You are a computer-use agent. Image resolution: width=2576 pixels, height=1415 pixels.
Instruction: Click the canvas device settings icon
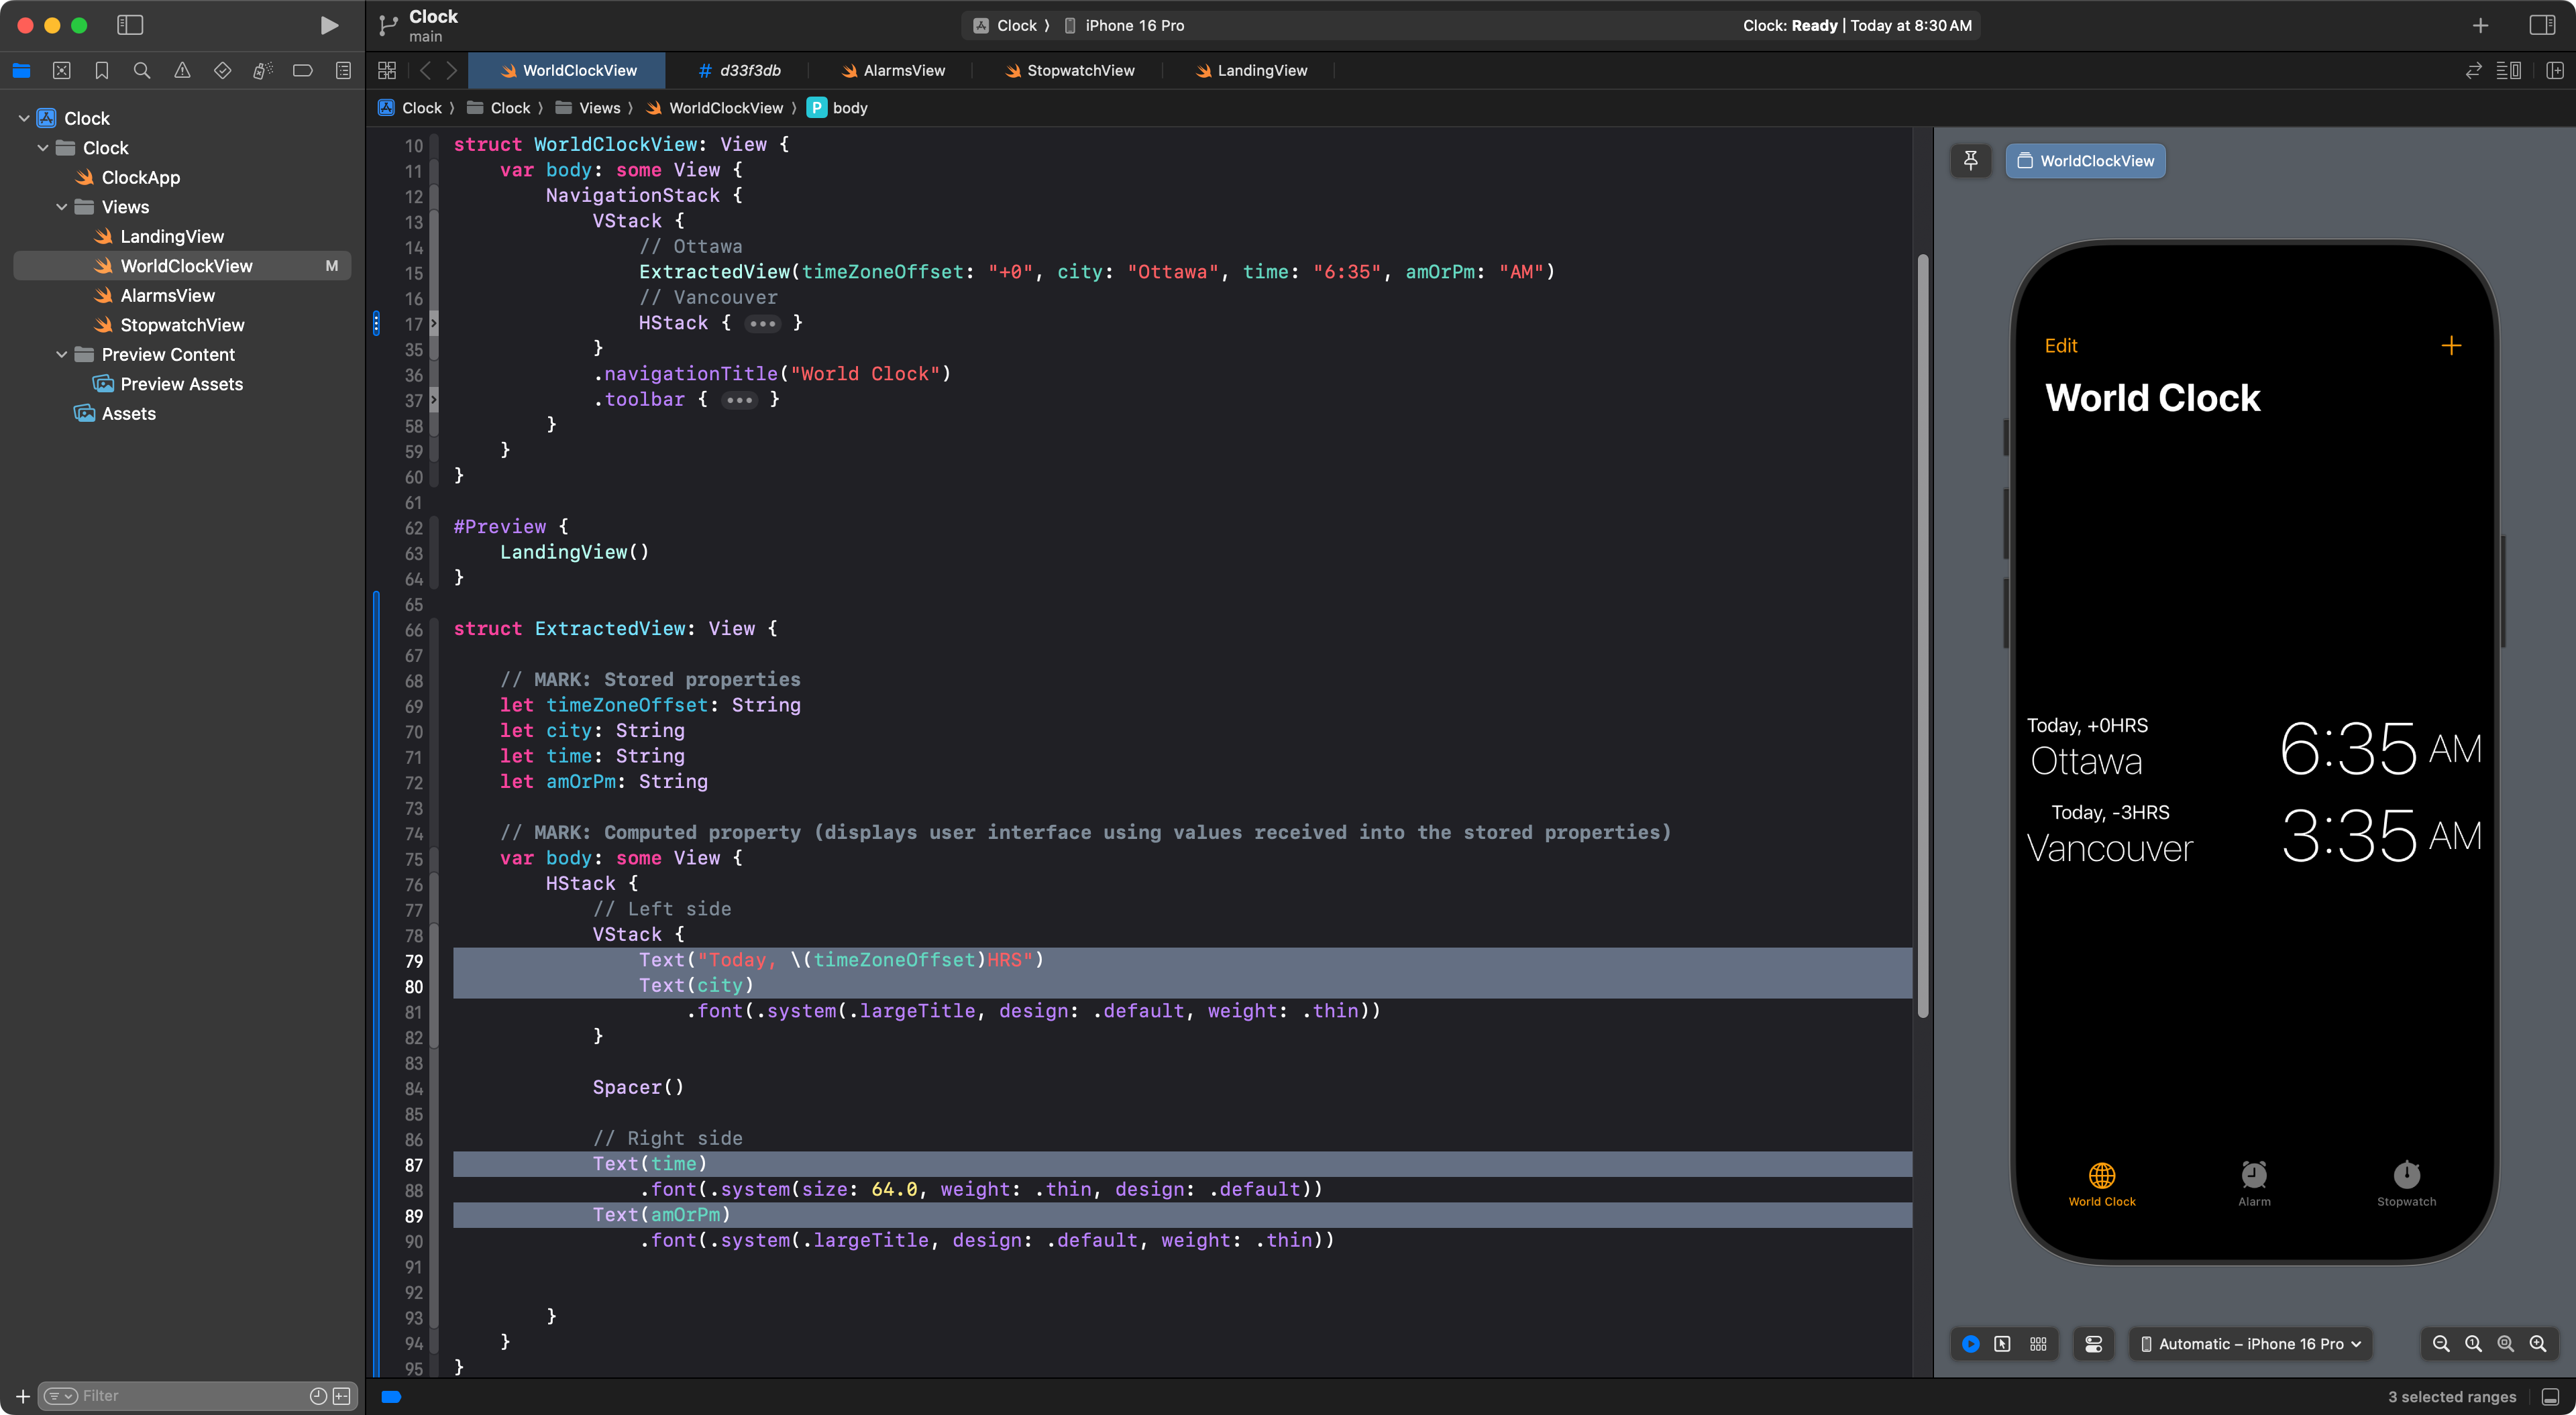click(x=2093, y=1344)
